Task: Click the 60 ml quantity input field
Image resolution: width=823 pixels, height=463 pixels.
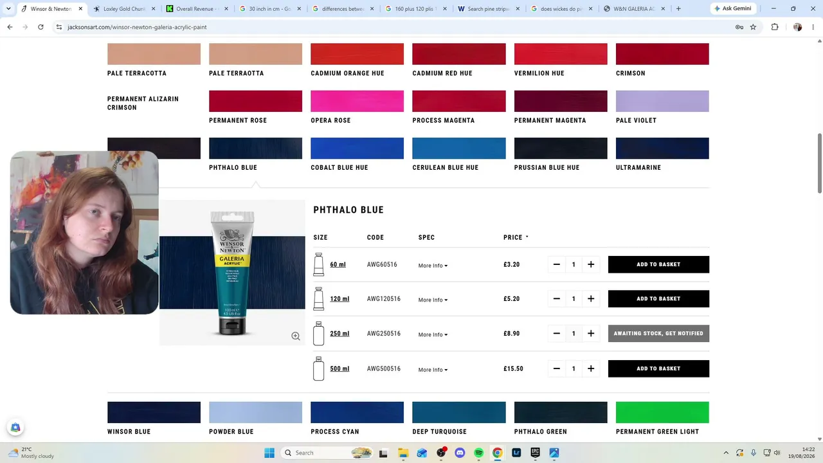Action: (x=574, y=264)
